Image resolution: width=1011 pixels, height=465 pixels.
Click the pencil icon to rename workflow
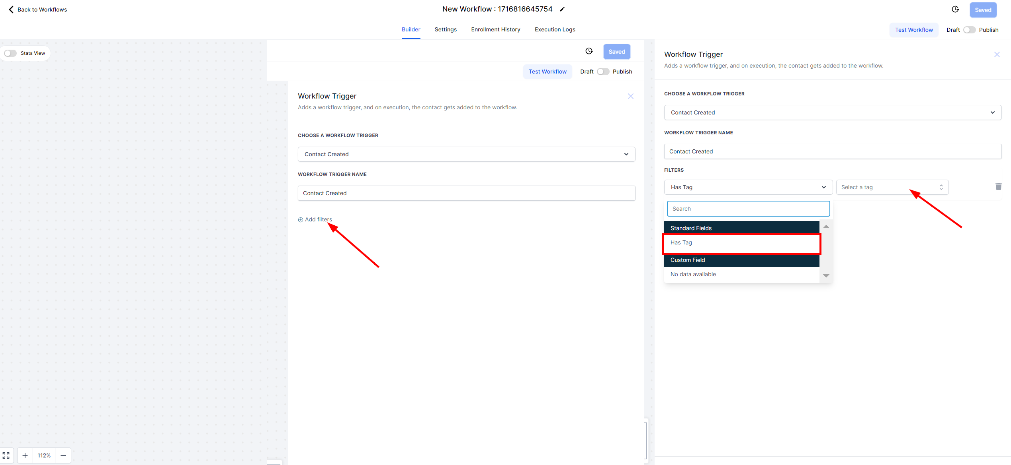(562, 9)
